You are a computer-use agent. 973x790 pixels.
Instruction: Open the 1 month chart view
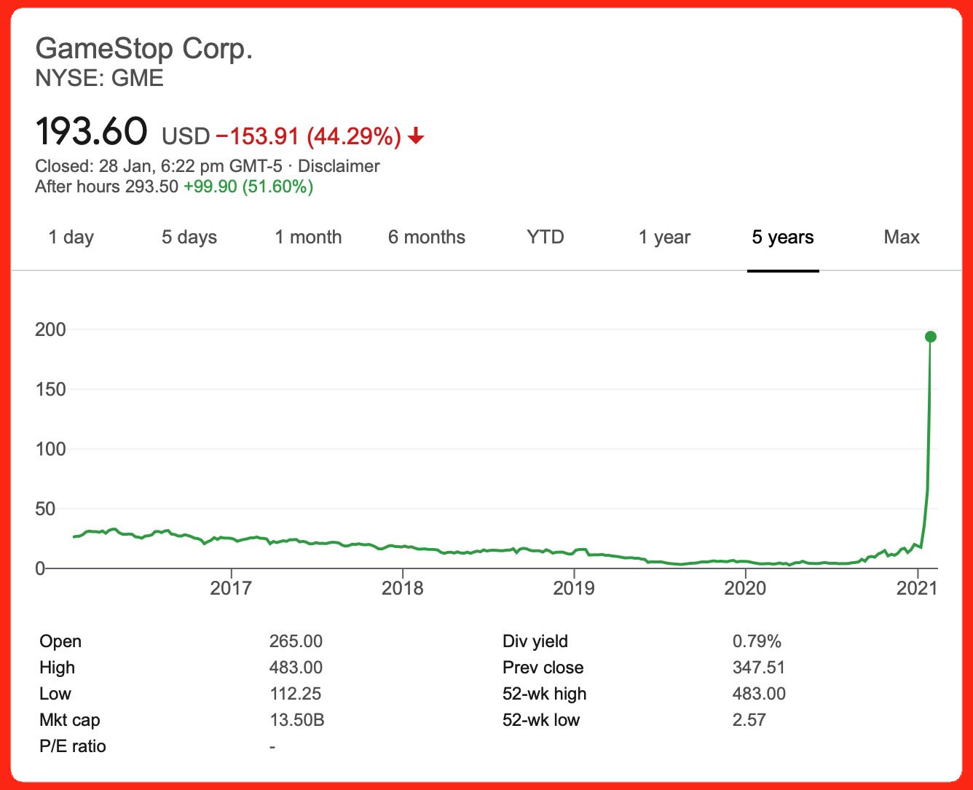[x=308, y=237]
